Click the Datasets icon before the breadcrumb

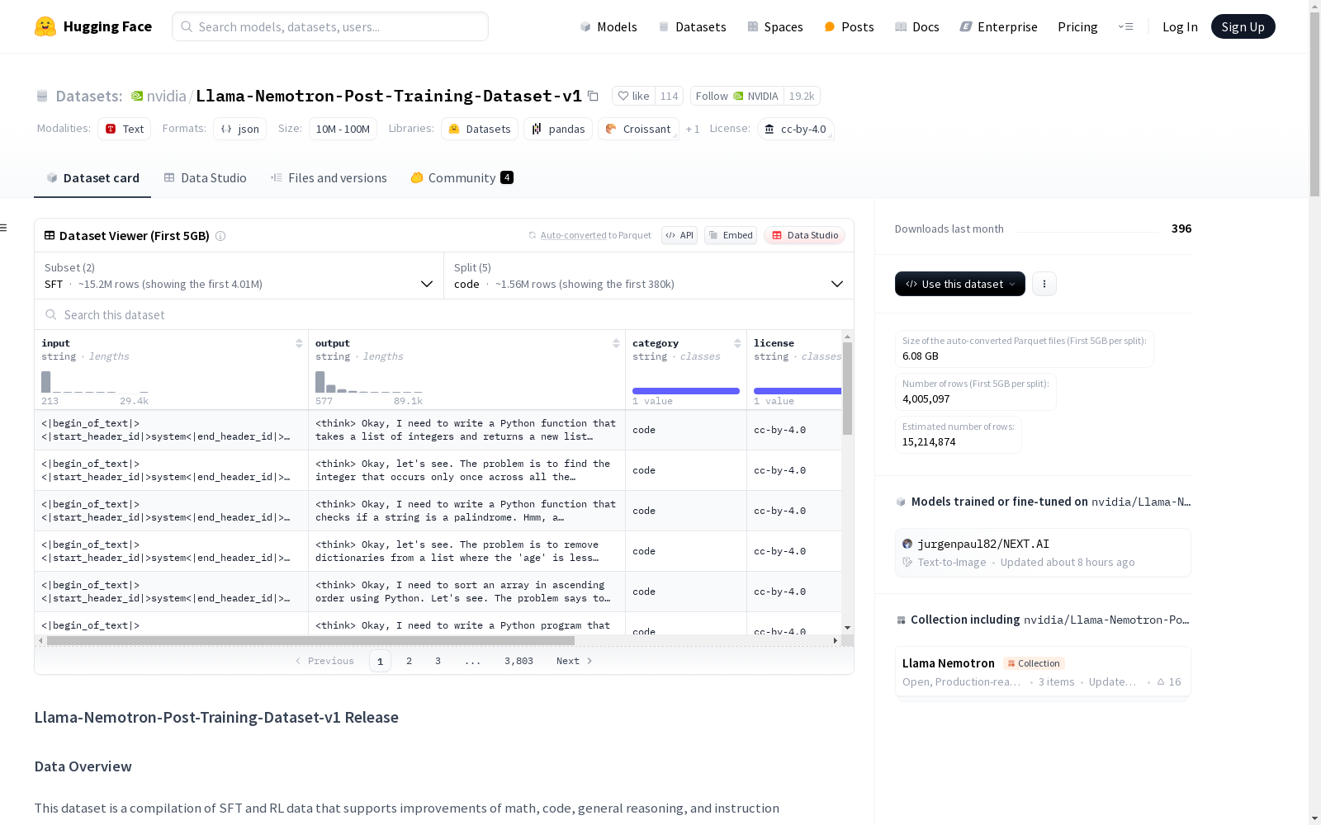(42, 96)
